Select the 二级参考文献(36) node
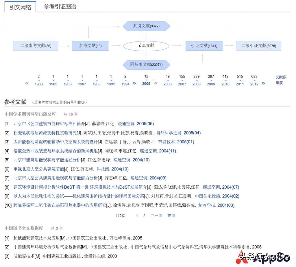The image size is (296, 267). 35,46
